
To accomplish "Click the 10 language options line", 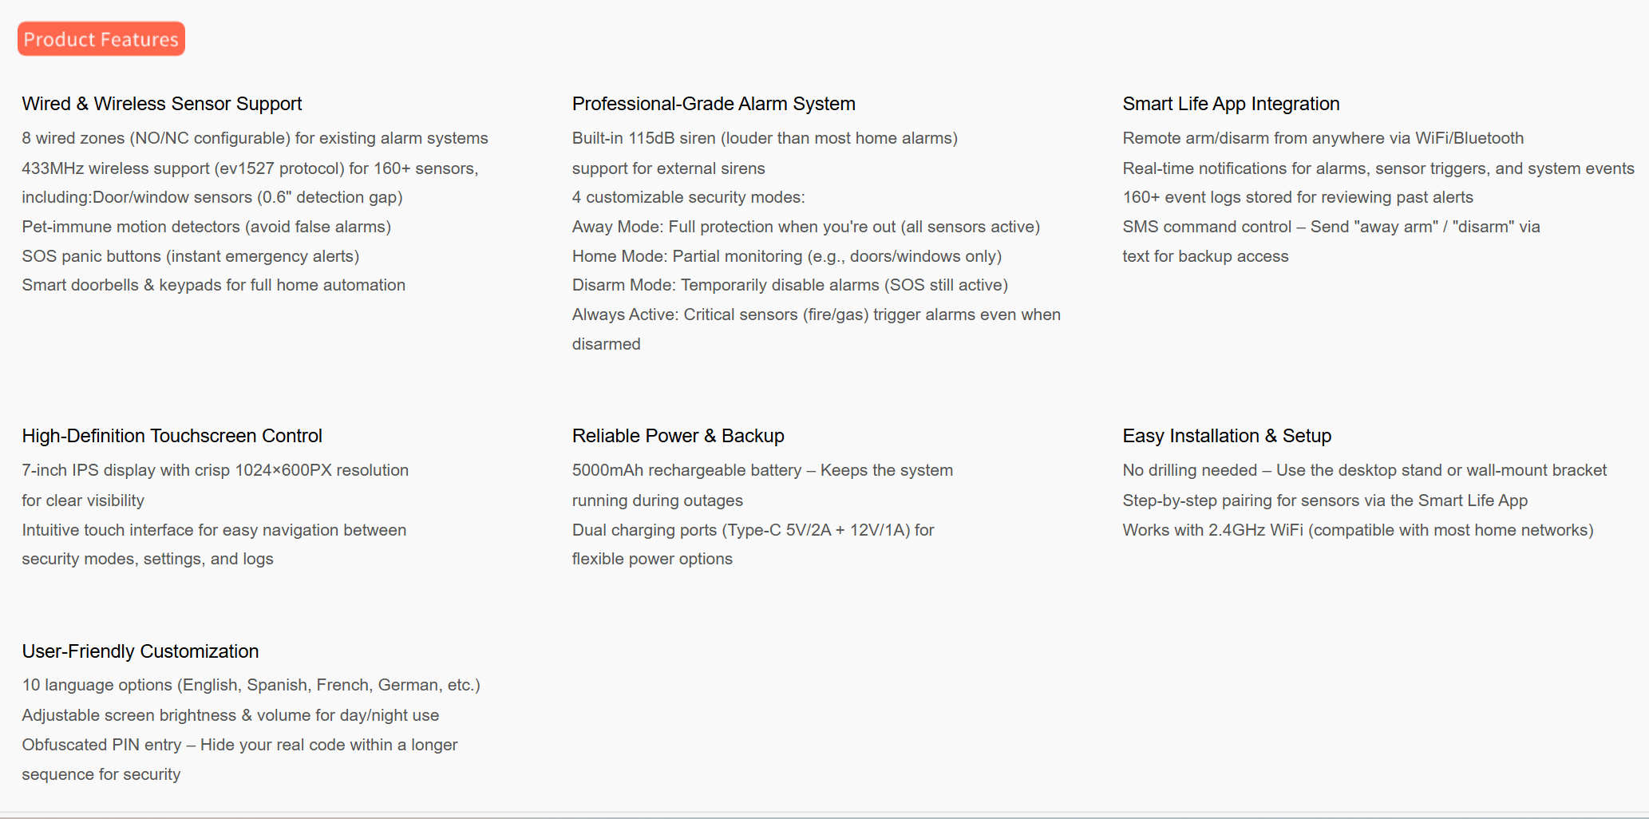I will coord(251,685).
